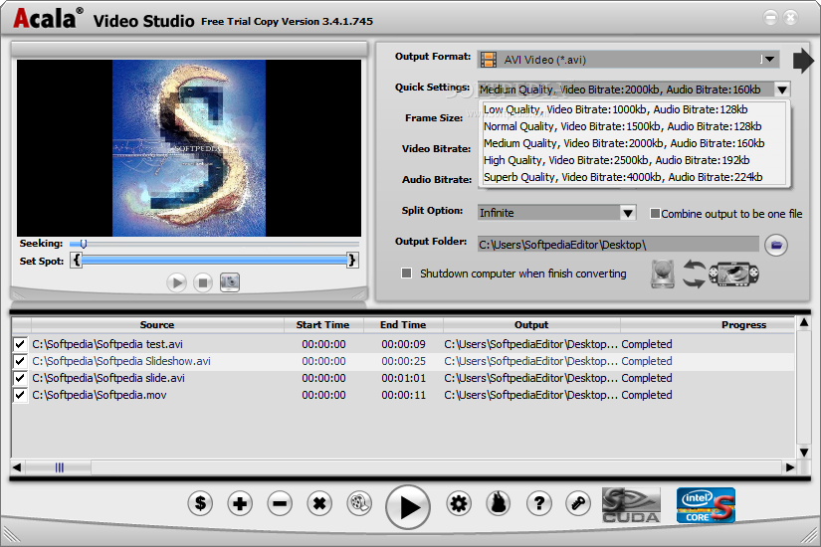Click the PSP handheld device icon

pos(733,273)
